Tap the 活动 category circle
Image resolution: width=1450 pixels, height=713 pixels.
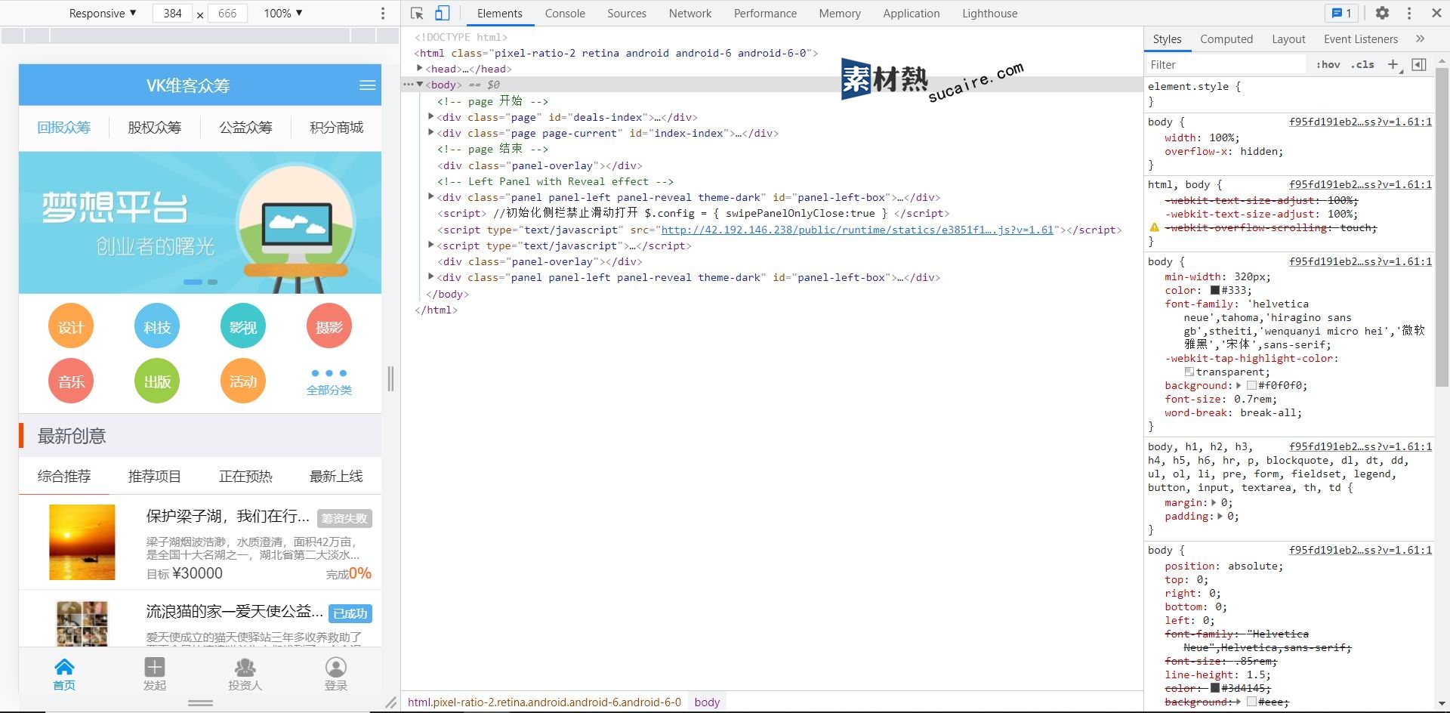click(x=243, y=381)
